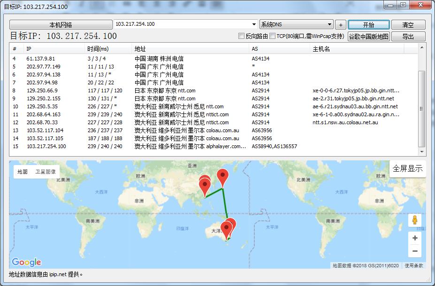Open the 使用条款 link on the map
The height and width of the screenshot is (286, 435).
tap(414, 266)
